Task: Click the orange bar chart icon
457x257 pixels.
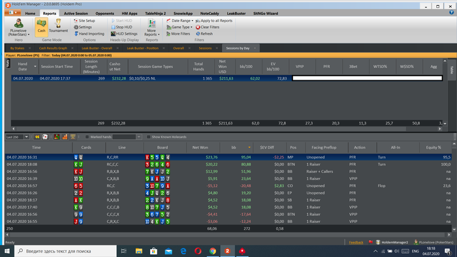Action: pyautogui.click(x=65, y=137)
